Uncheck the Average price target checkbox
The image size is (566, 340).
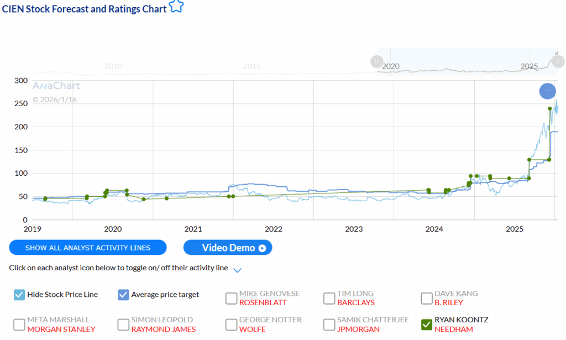(x=123, y=295)
